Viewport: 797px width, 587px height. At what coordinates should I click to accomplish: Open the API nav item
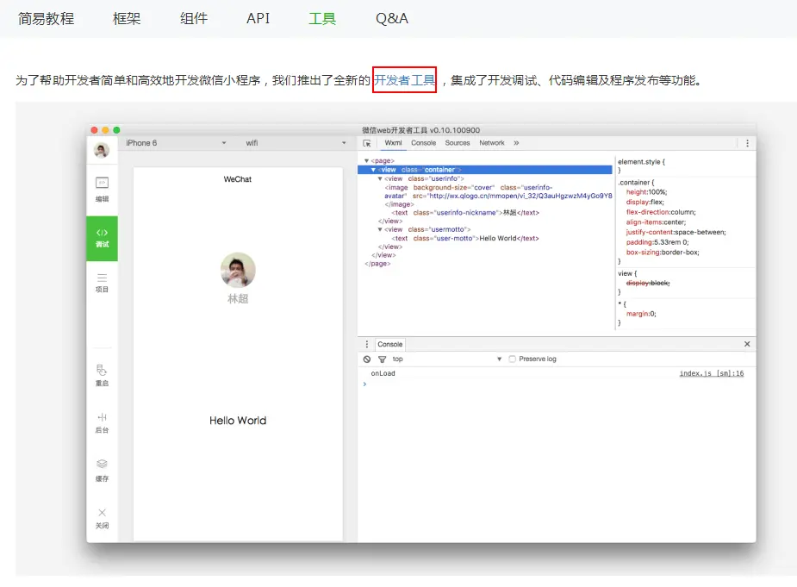258,19
